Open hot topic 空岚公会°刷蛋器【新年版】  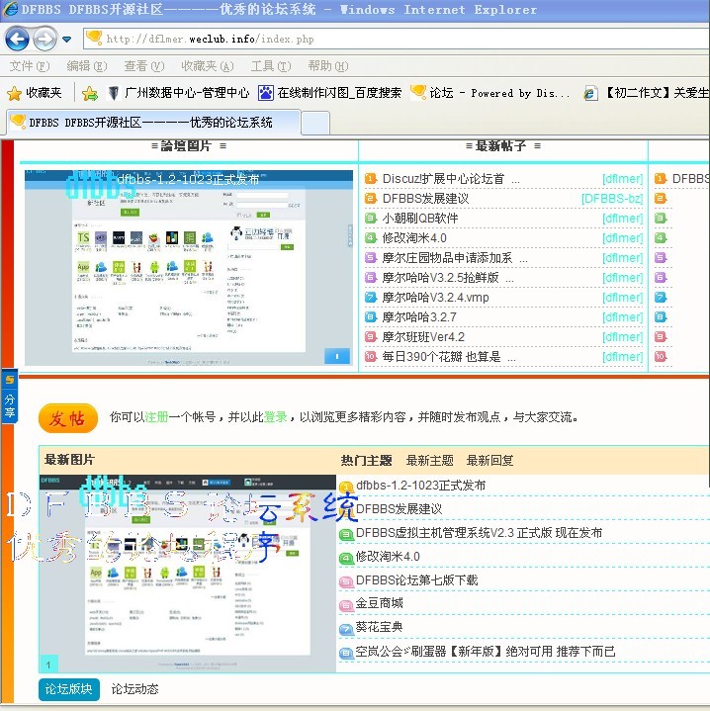pyautogui.click(x=486, y=652)
